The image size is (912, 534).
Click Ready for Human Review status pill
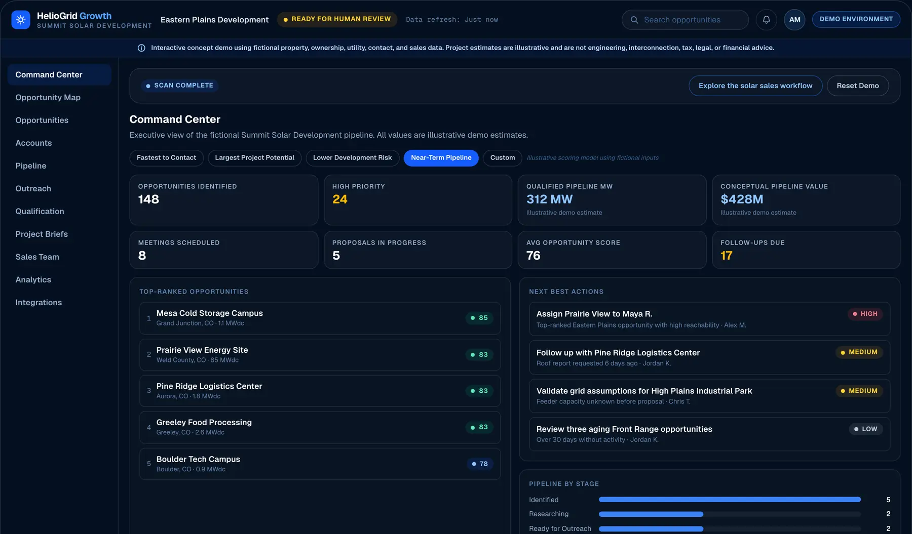(x=337, y=19)
